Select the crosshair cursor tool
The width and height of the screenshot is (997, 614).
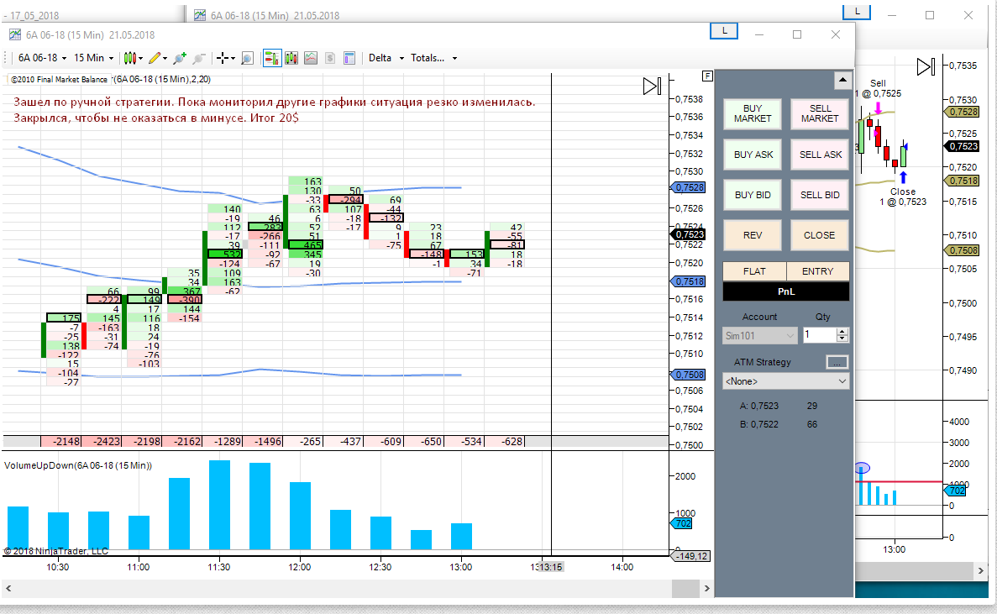(222, 58)
